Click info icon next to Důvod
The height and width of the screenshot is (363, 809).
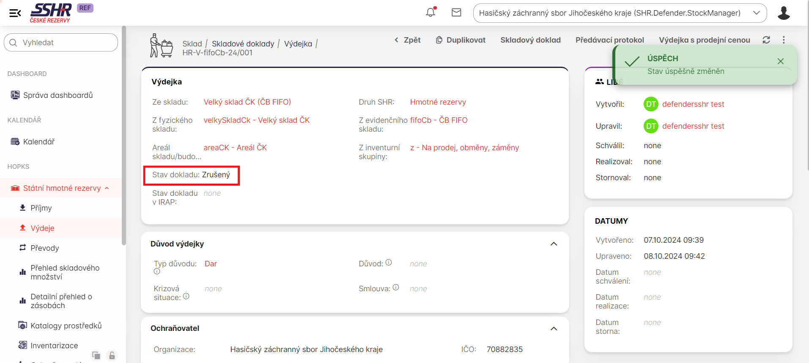389,263
